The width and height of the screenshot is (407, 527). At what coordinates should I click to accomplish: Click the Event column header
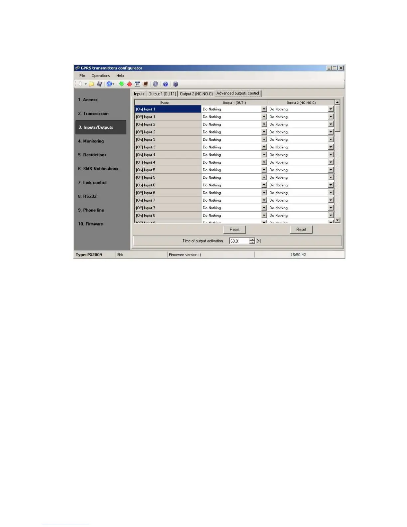pyautogui.click(x=168, y=103)
